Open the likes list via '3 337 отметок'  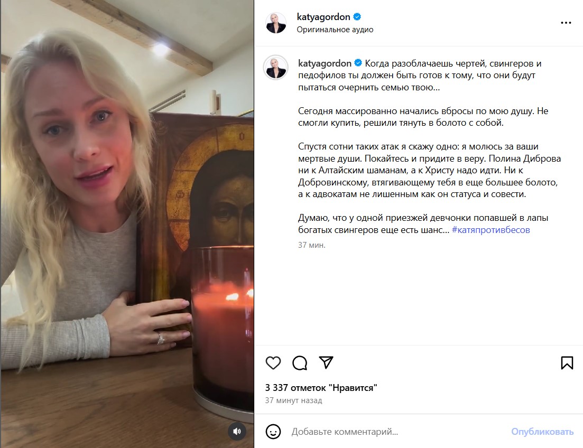pyautogui.click(x=320, y=387)
